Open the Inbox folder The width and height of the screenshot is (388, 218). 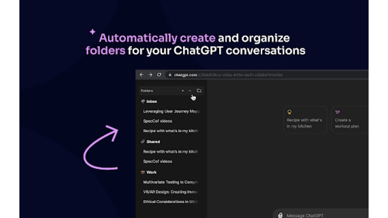pyautogui.click(x=152, y=101)
